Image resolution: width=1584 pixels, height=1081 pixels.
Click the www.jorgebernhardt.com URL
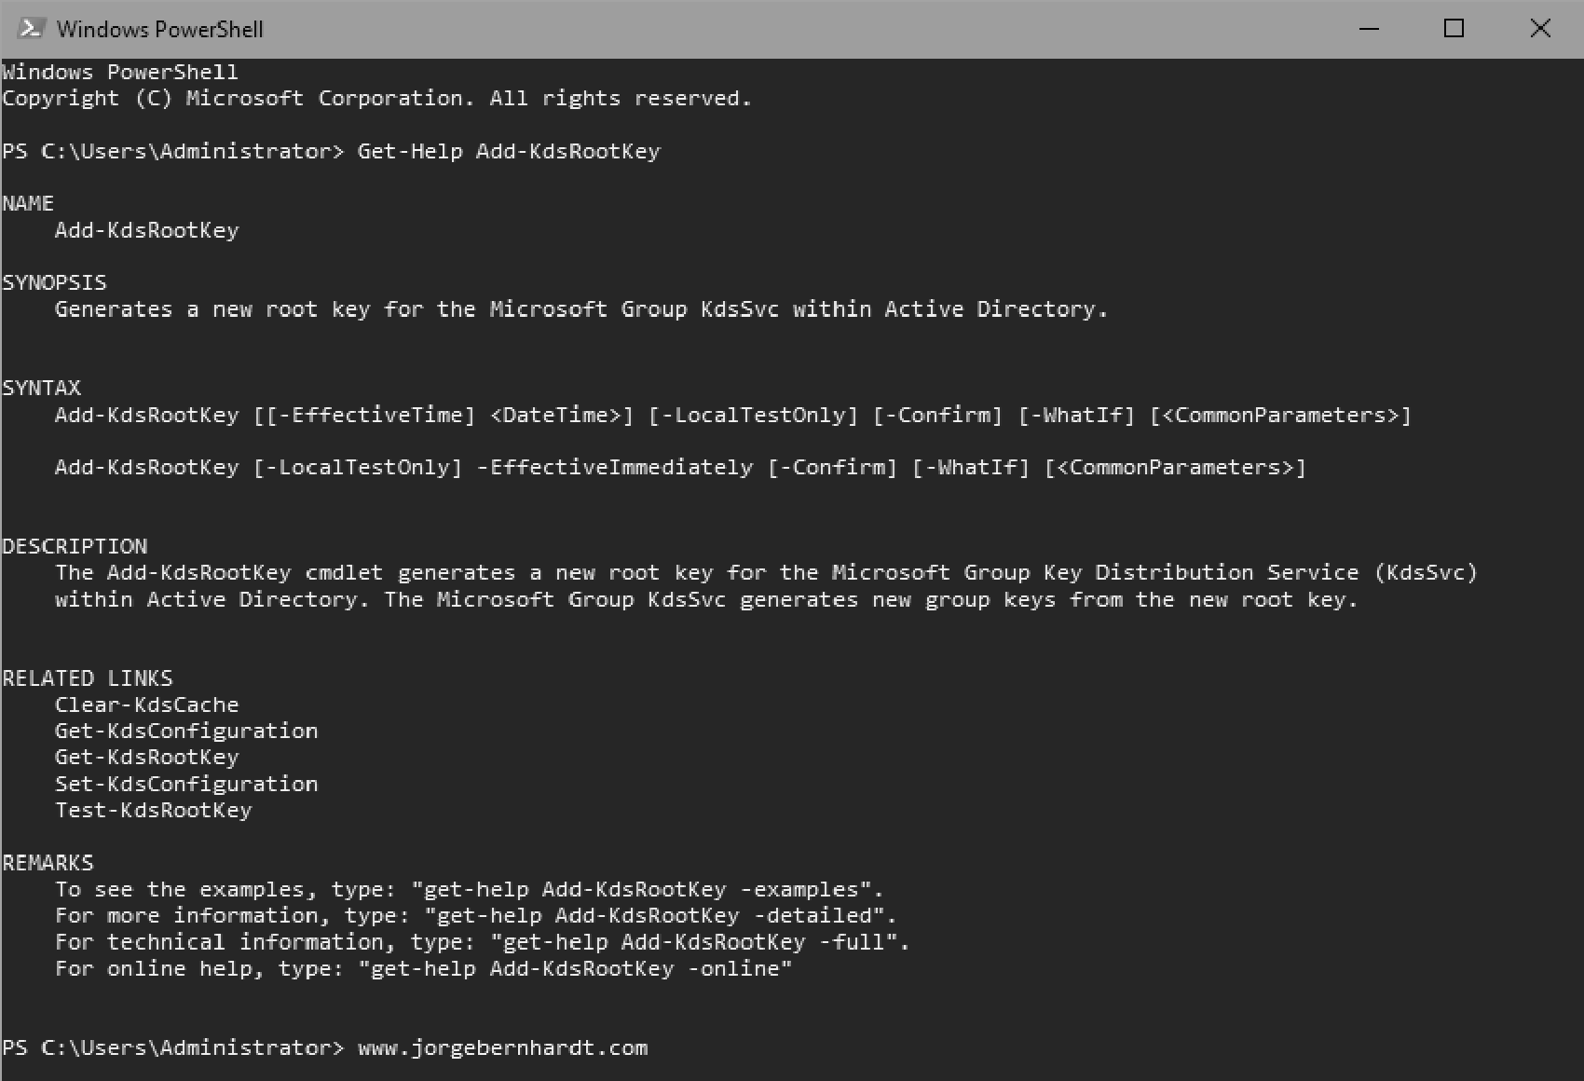[501, 1047]
